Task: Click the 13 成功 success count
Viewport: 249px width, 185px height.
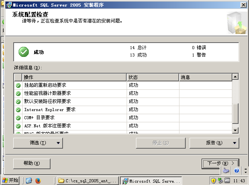Action: point(138,55)
